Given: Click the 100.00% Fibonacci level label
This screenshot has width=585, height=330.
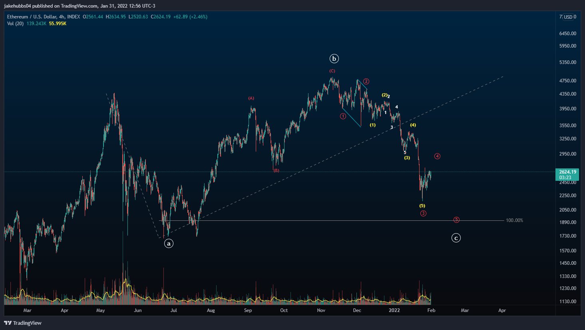Looking at the screenshot, I should pyautogui.click(x=514, y=220).
